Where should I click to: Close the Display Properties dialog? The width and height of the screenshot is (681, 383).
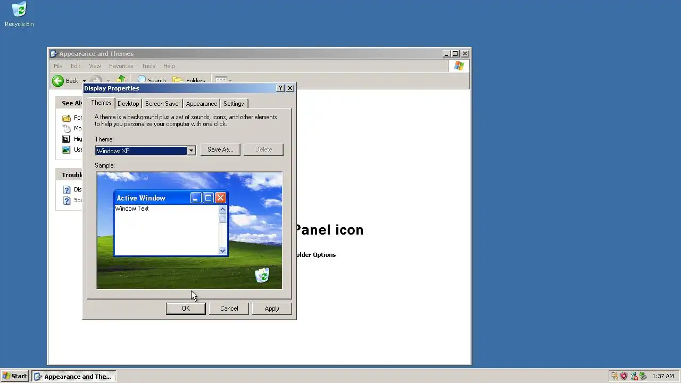click(290, 88)
